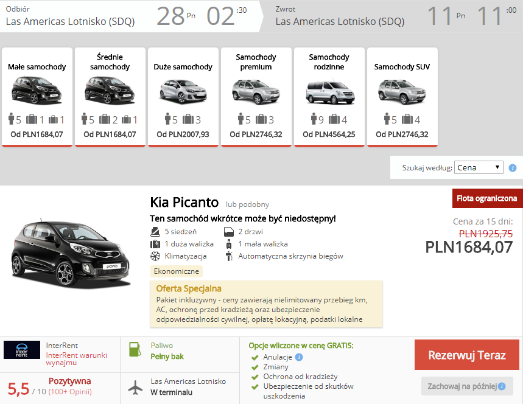Click the green checkmark beside Ubezpieczenie od skutków
Screen dimensions: 523x404
(x=255, y=387)
